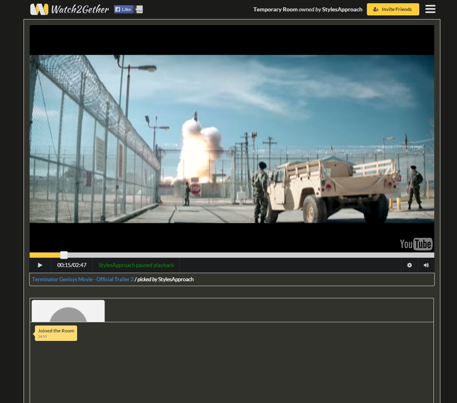Click the YouTube logo on the video
The width and height of the screenshot is (457, 403).
(416, 244)
